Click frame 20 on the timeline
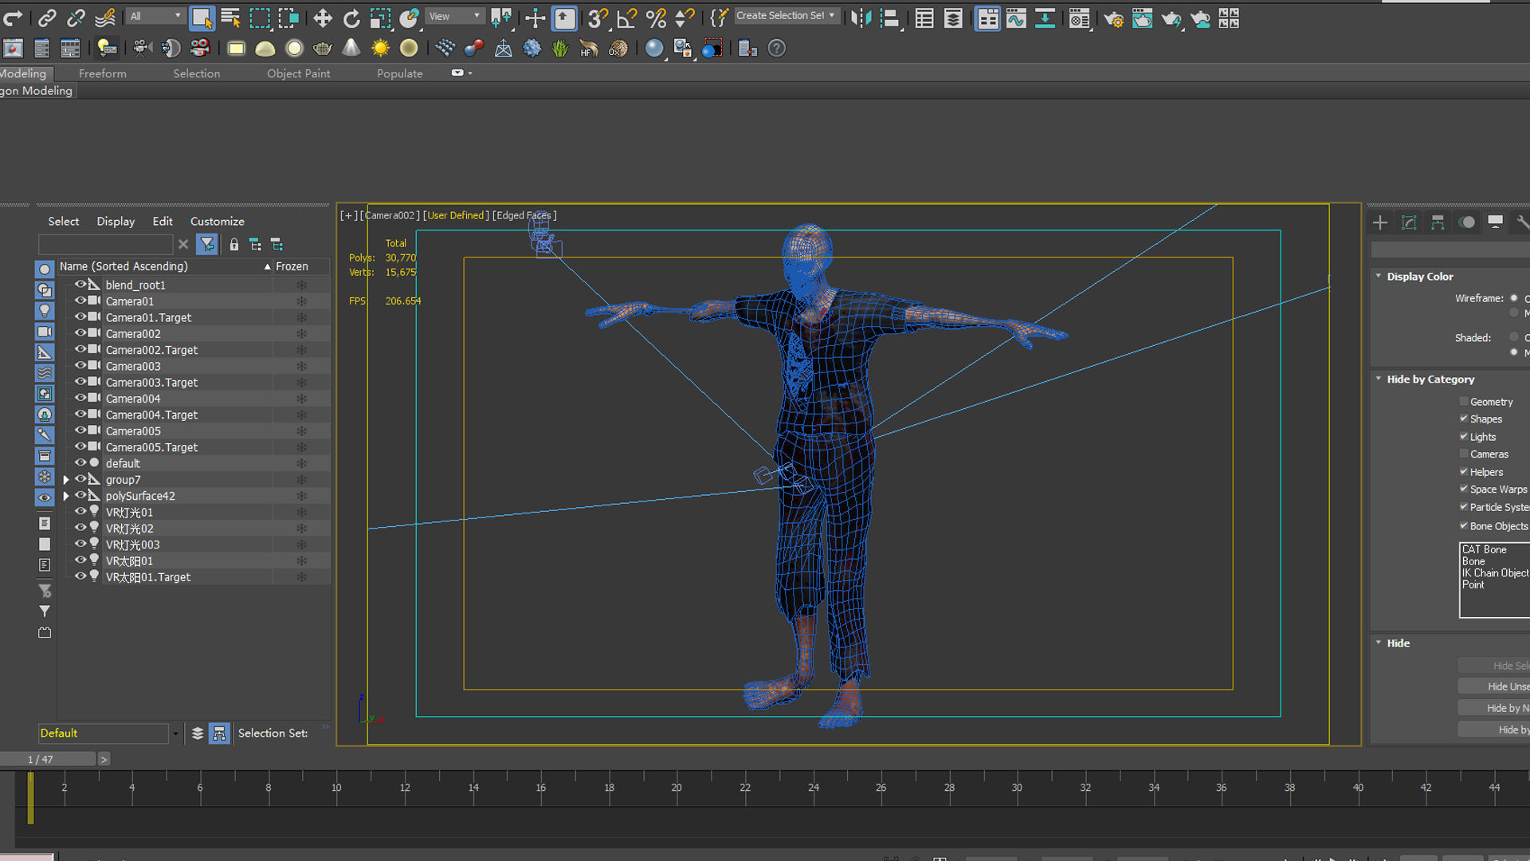1530x861 pixels. tap(677, 787)
